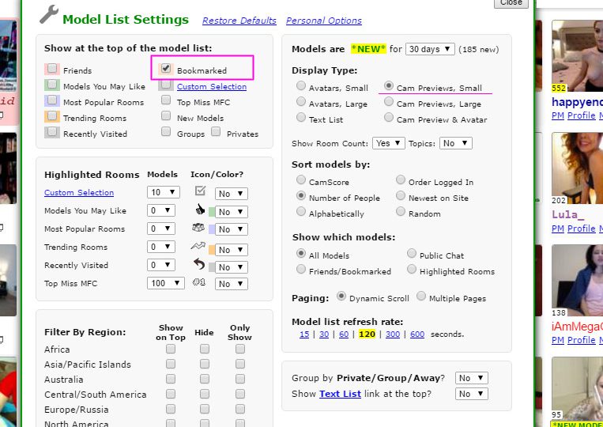Click the orange Trending Rooms color swatch
The width and height of the screenshot is (603, 427).
coord(212,249)
